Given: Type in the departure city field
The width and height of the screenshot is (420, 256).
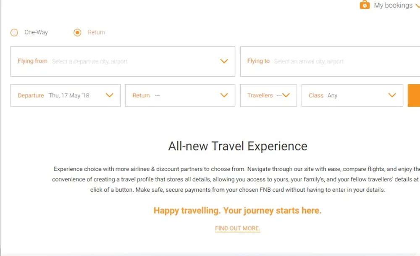Looking at the screenshot, I should click(x=126, y=61).
